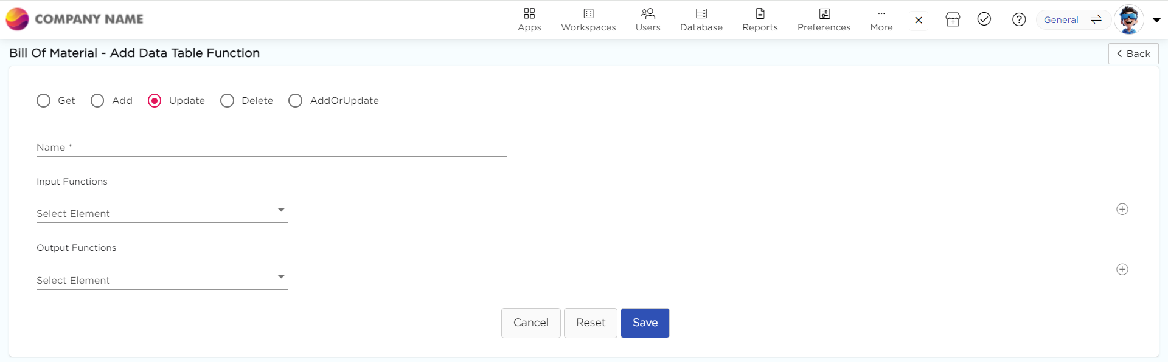Click the Save button

[645, 323]
